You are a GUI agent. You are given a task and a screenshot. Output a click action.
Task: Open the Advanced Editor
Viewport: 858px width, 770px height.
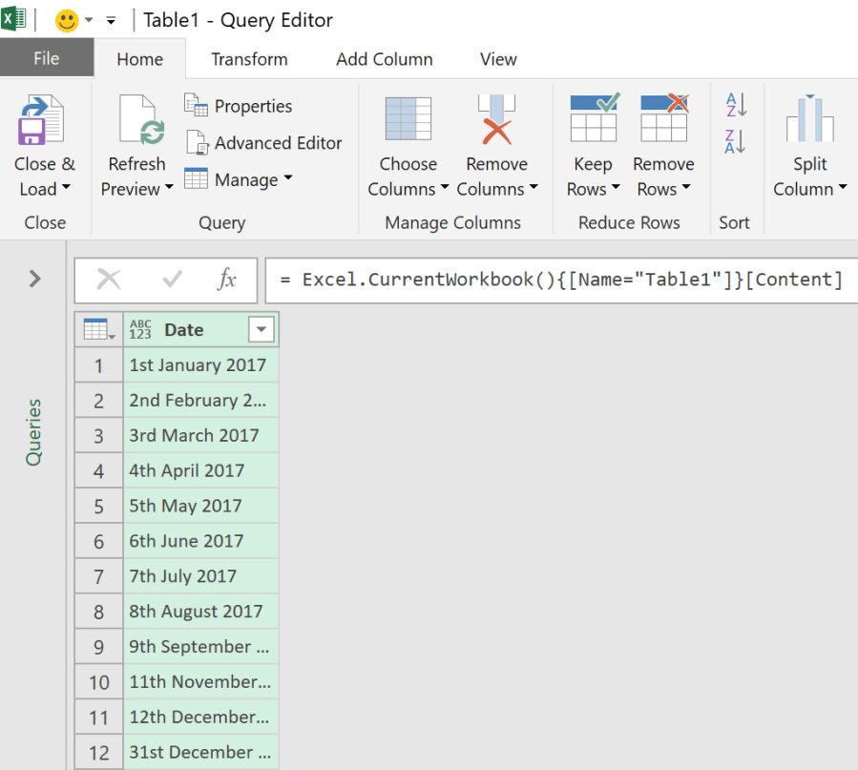tap(264, 143)
